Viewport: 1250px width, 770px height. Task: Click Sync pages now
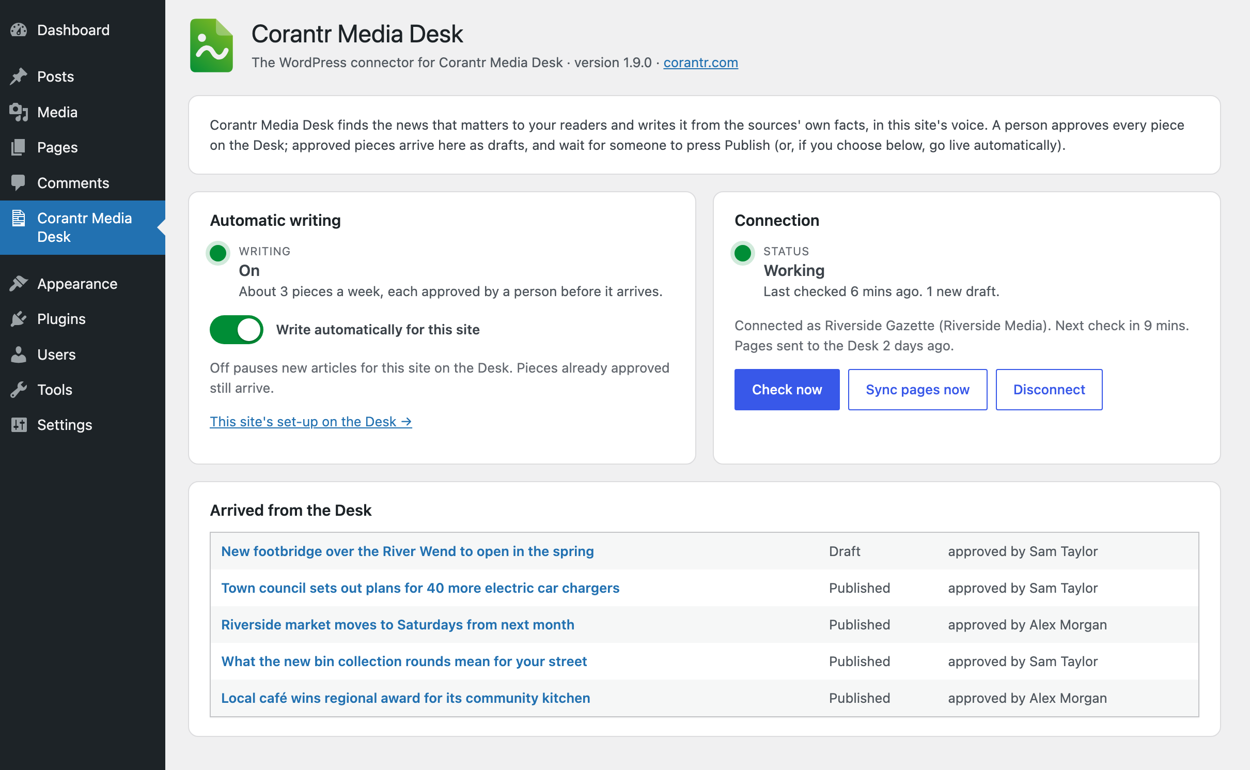click(x=917, y=390)
